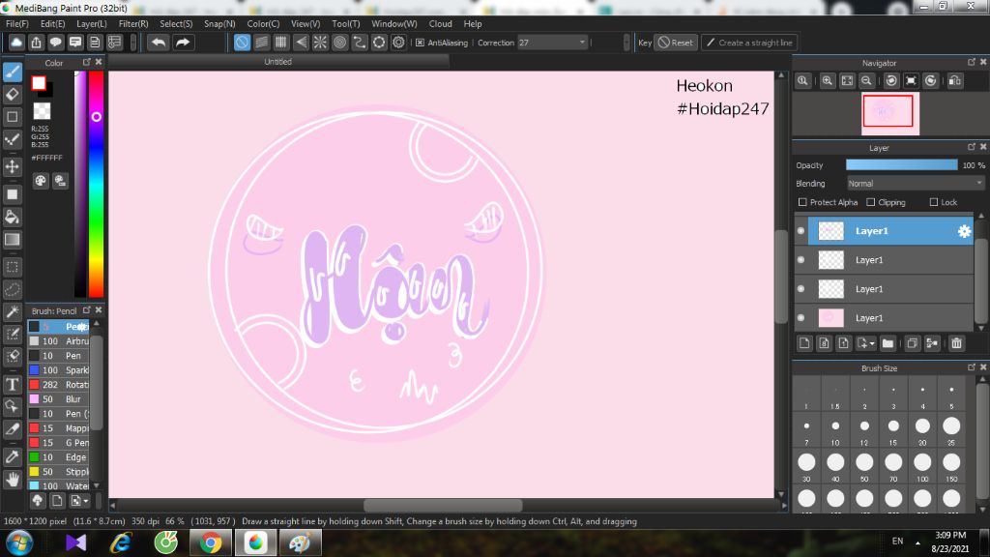The image size is (990, 557).
Task: Select the Hand tool
Action: [x=13, y=480]
